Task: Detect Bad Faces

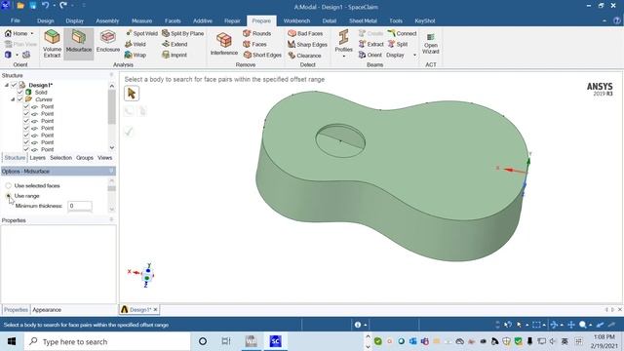Action: 305,33
